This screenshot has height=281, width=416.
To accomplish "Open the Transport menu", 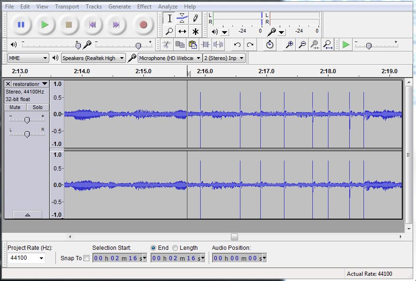I will [67, 7].
